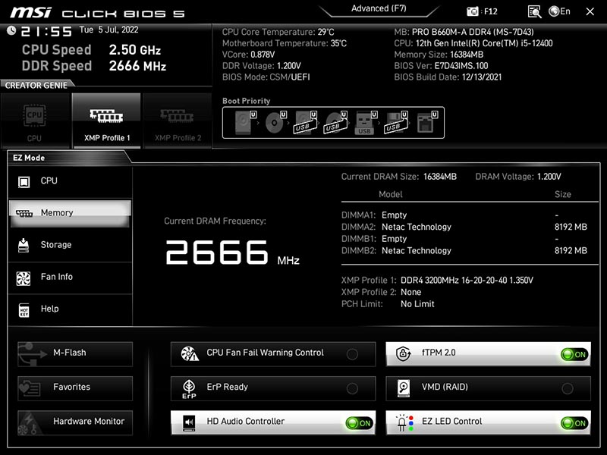This screenshot has width=607, height=455.
Task: Select the DIMMB2 Netac Technology row
Action: pyautogui.click(x=464, y=251)
